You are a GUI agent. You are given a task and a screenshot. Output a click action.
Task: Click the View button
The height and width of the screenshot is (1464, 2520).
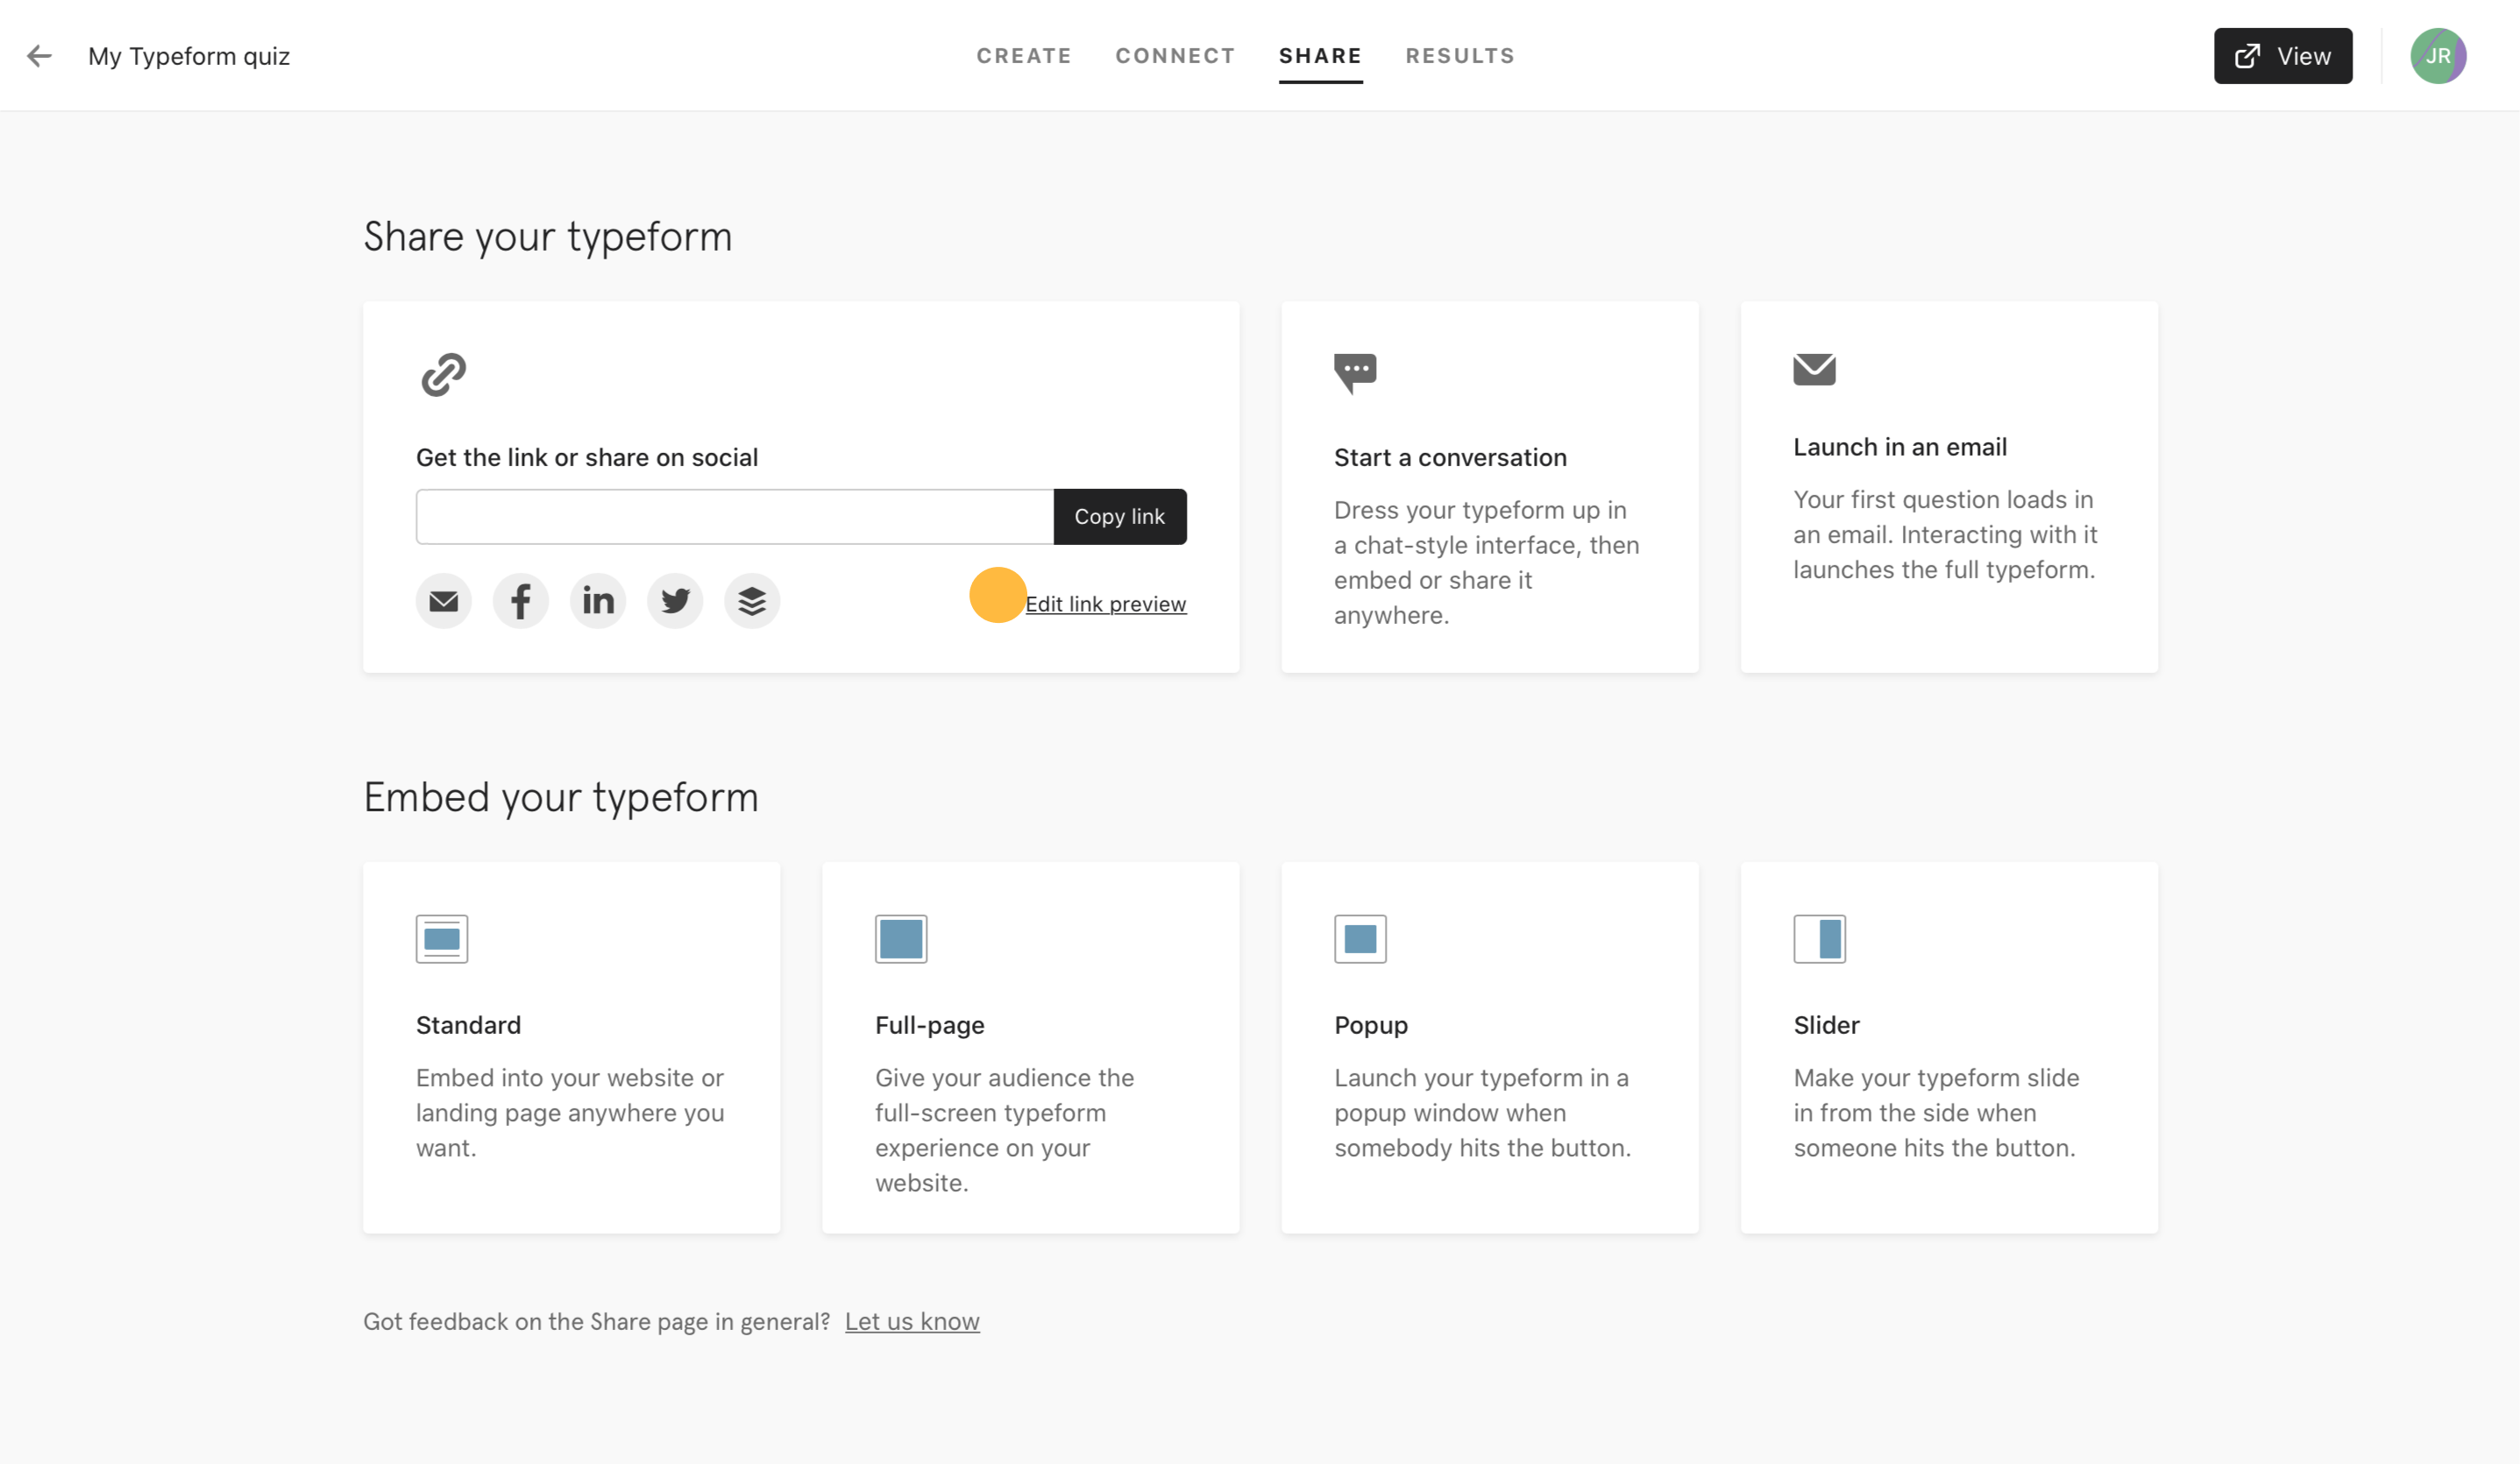click(x=2282, y=56)
